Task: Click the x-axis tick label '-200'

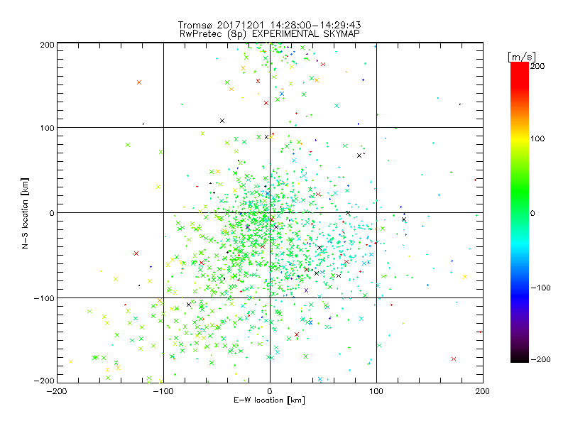Action: pos(57,391)
